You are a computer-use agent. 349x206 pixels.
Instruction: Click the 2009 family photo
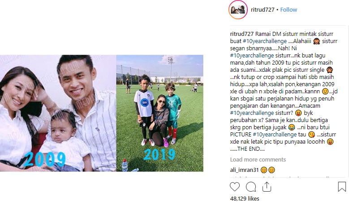point(58,113)
